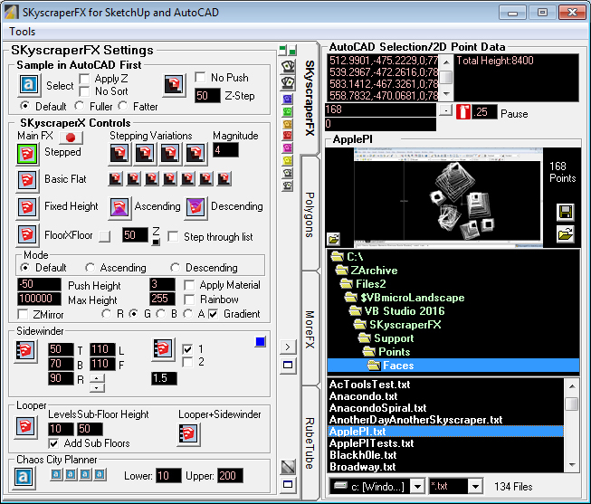Viewport: 591px width, 504px height.
Task: Click file list scroll down arrow
Action: pyautogui.click(x=572, y=465)
